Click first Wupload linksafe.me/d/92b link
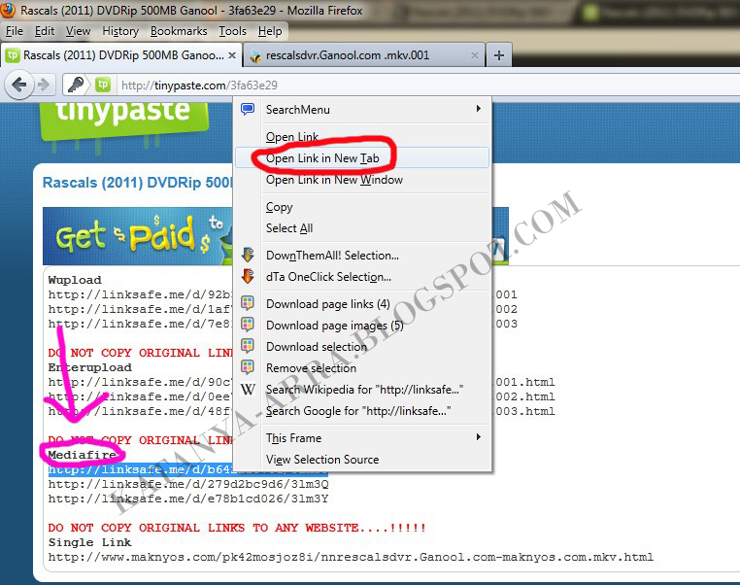 [140, 294]
